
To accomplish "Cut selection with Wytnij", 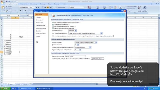I will click(x=9, y=7).
